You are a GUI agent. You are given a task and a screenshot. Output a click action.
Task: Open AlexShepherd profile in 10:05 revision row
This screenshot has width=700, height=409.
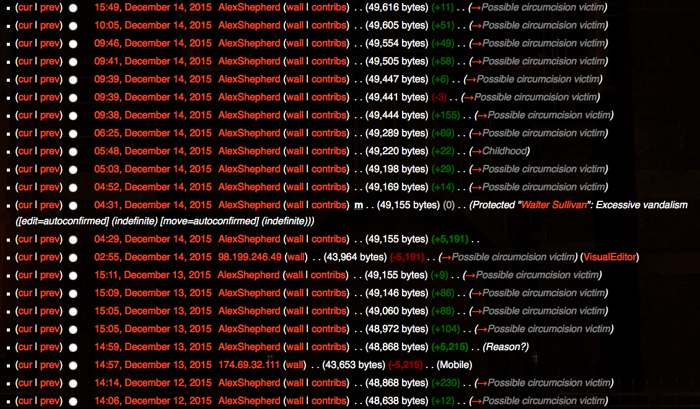coord(249,25)
